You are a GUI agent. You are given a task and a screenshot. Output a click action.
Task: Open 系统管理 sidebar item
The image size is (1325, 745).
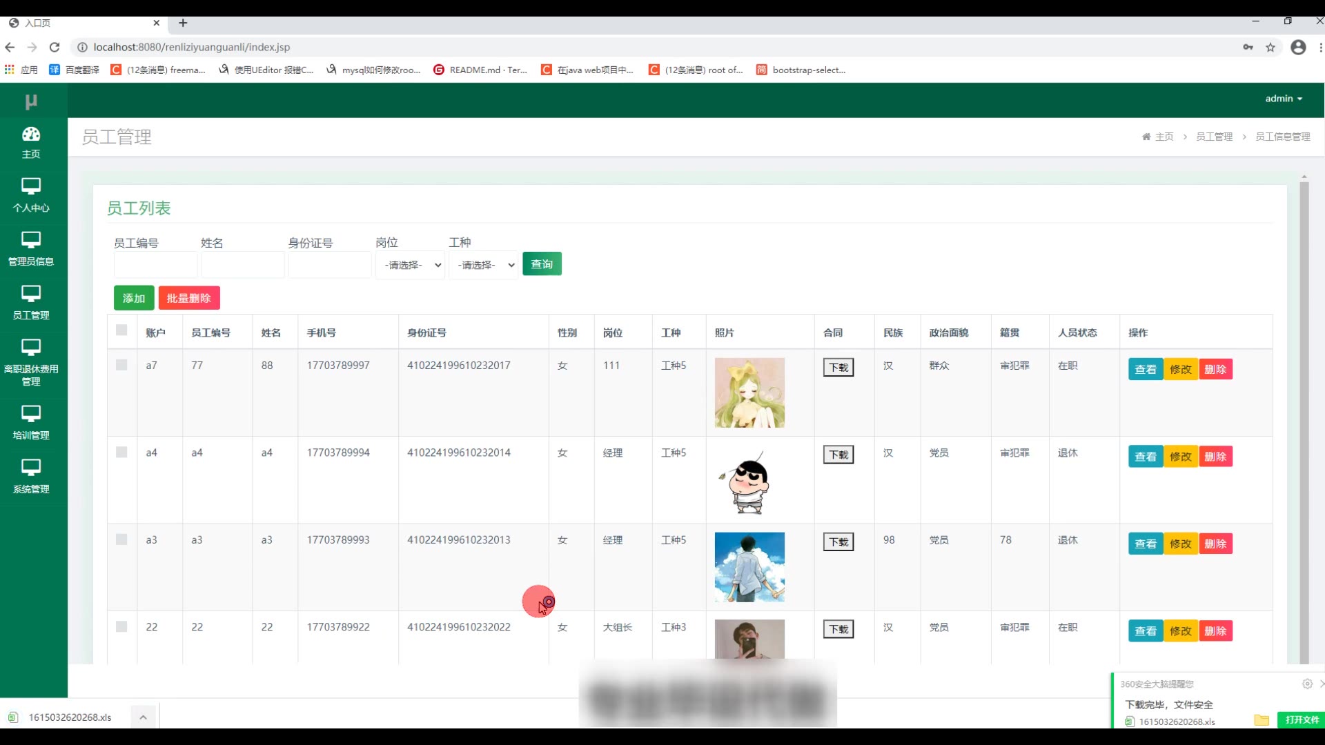tap(31, 476)
